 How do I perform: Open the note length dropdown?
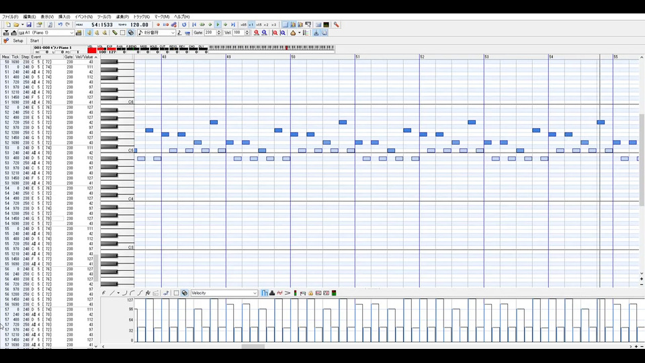pyautogui.click(x=172, y=32)
